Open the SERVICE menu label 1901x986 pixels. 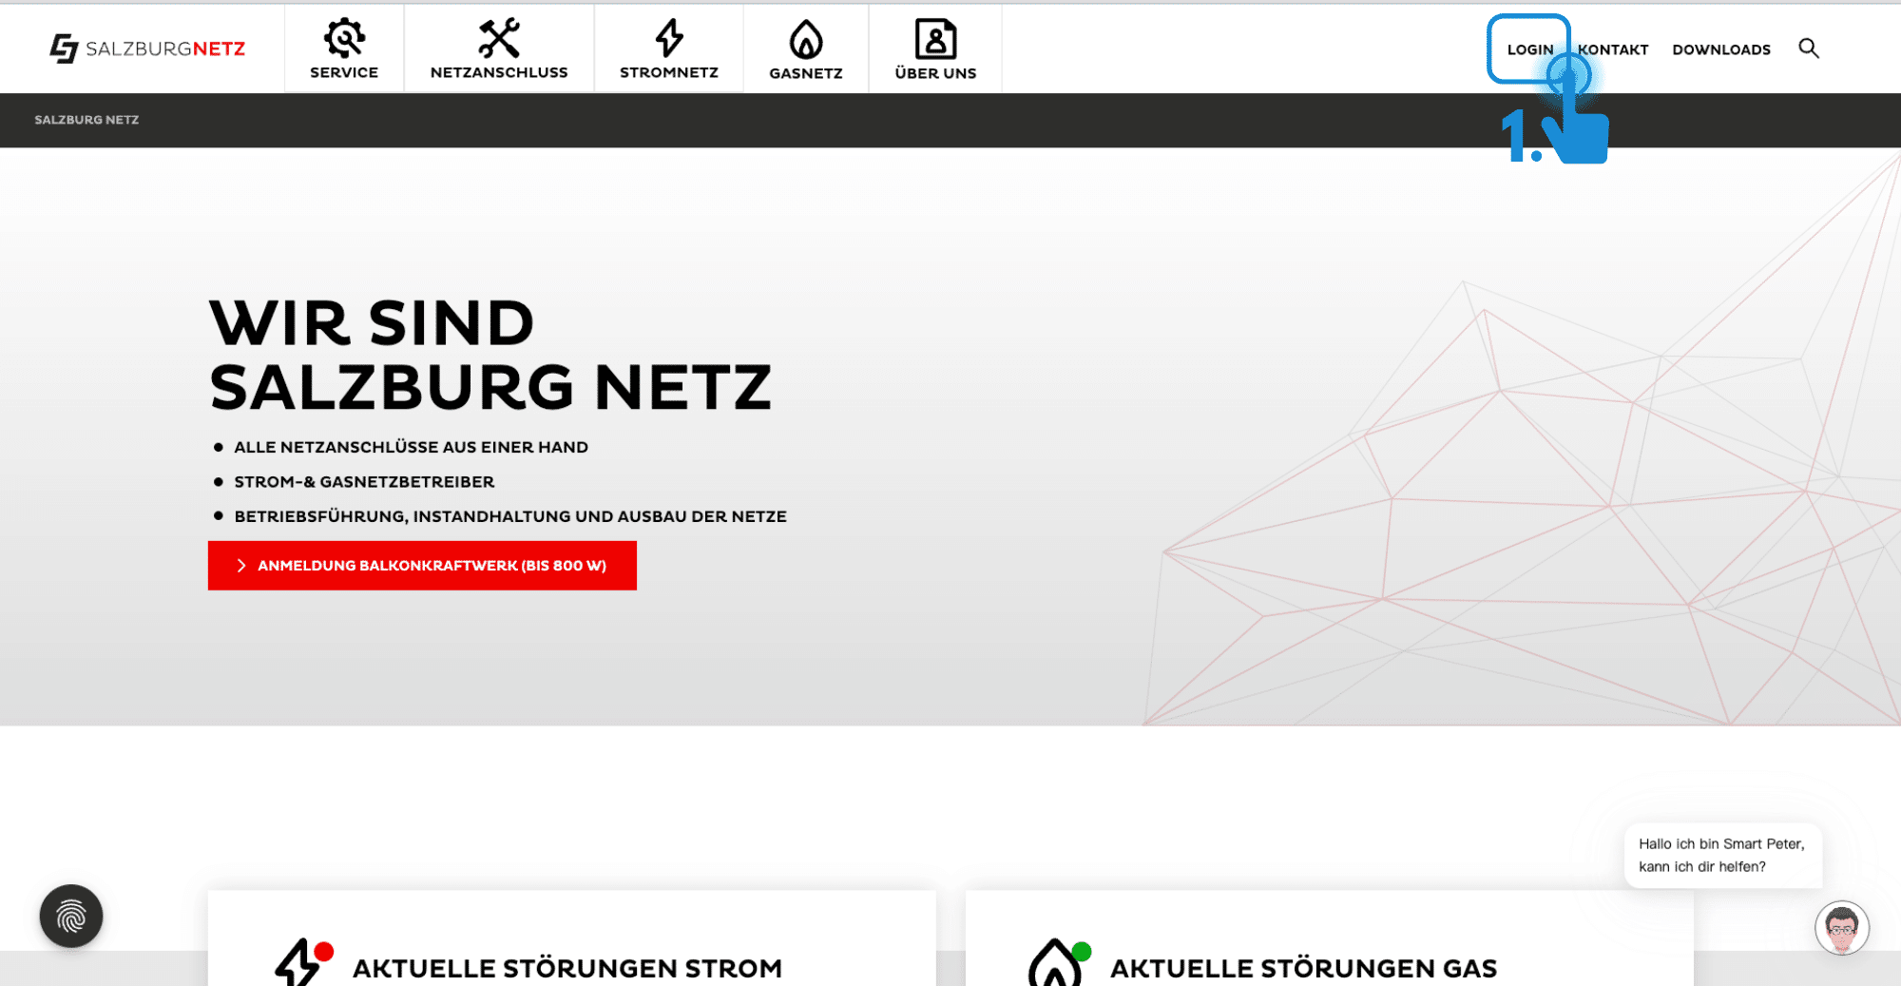pos(344,72)
